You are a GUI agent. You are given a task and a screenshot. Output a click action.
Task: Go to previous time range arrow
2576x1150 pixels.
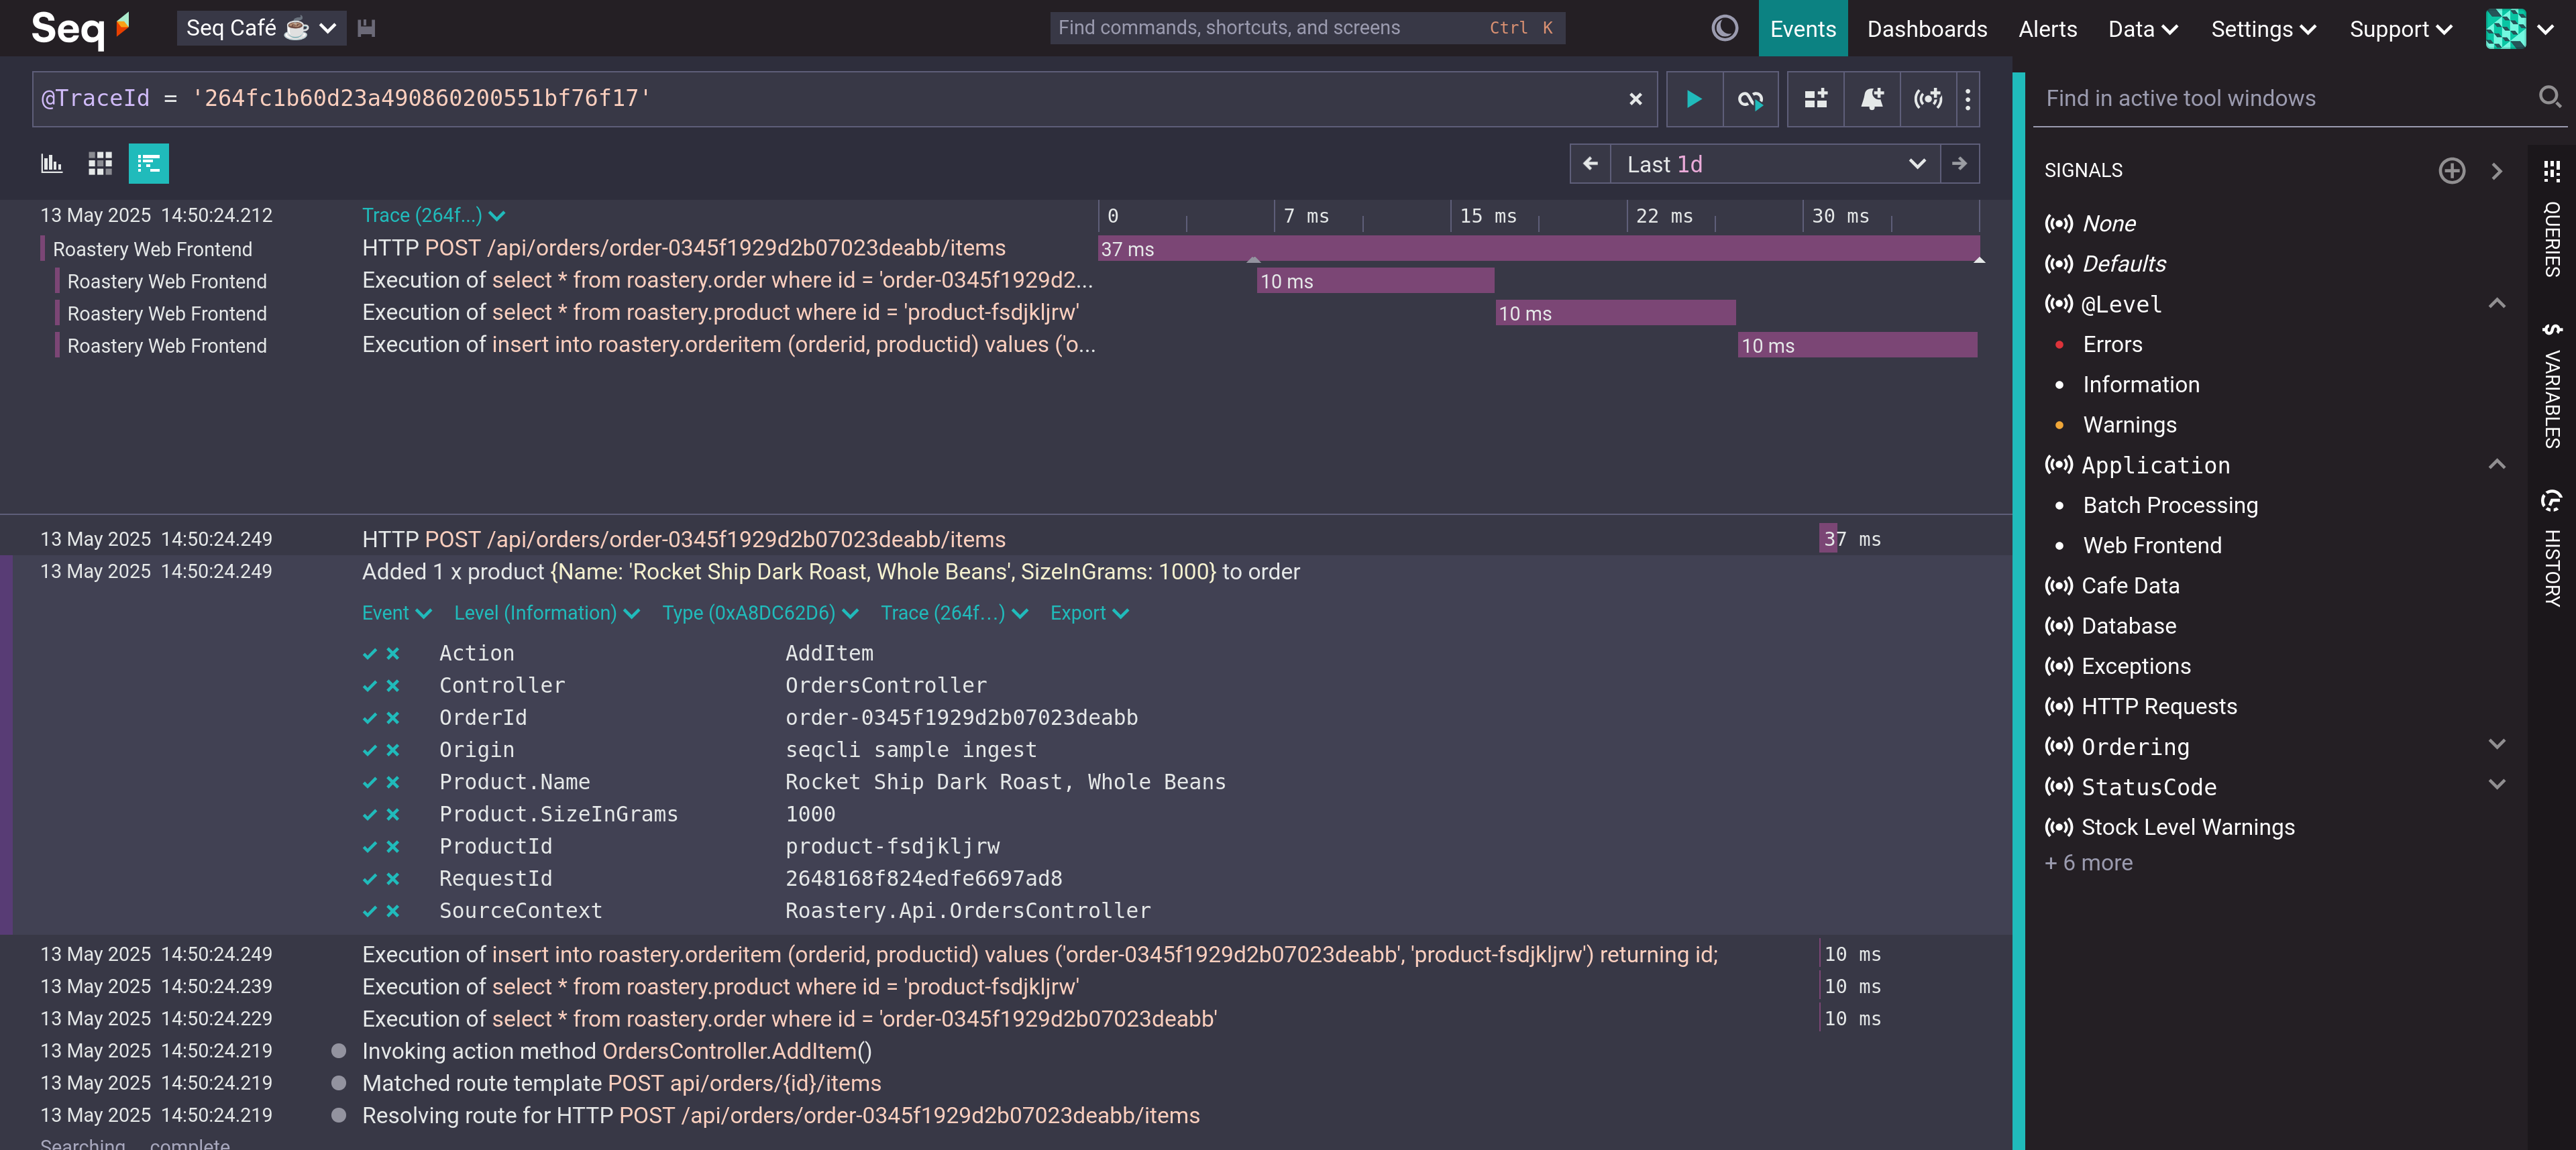(x=1590, y=164)
